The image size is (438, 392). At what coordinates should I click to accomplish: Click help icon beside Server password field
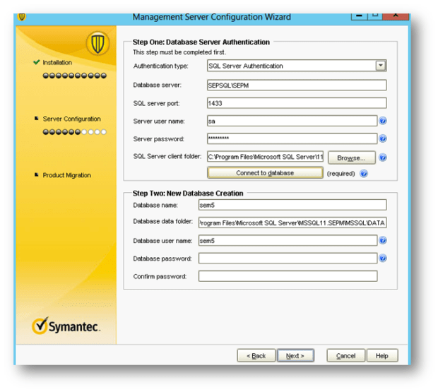point(382,139)
